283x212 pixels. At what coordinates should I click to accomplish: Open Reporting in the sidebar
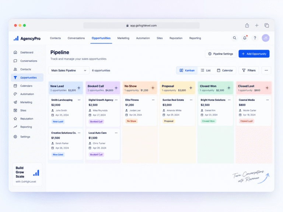click(27, 127)
